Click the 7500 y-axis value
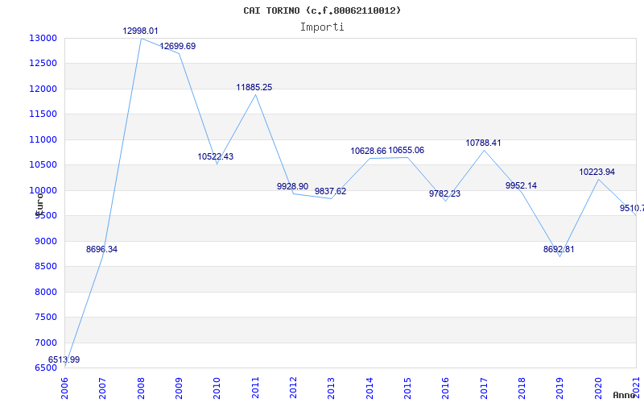 point(45,317)
